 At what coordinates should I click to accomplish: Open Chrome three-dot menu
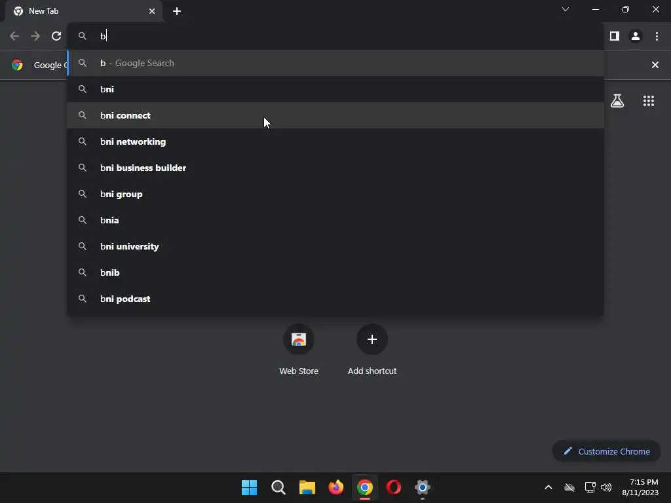pyautogui.click(x=657, y=36)
